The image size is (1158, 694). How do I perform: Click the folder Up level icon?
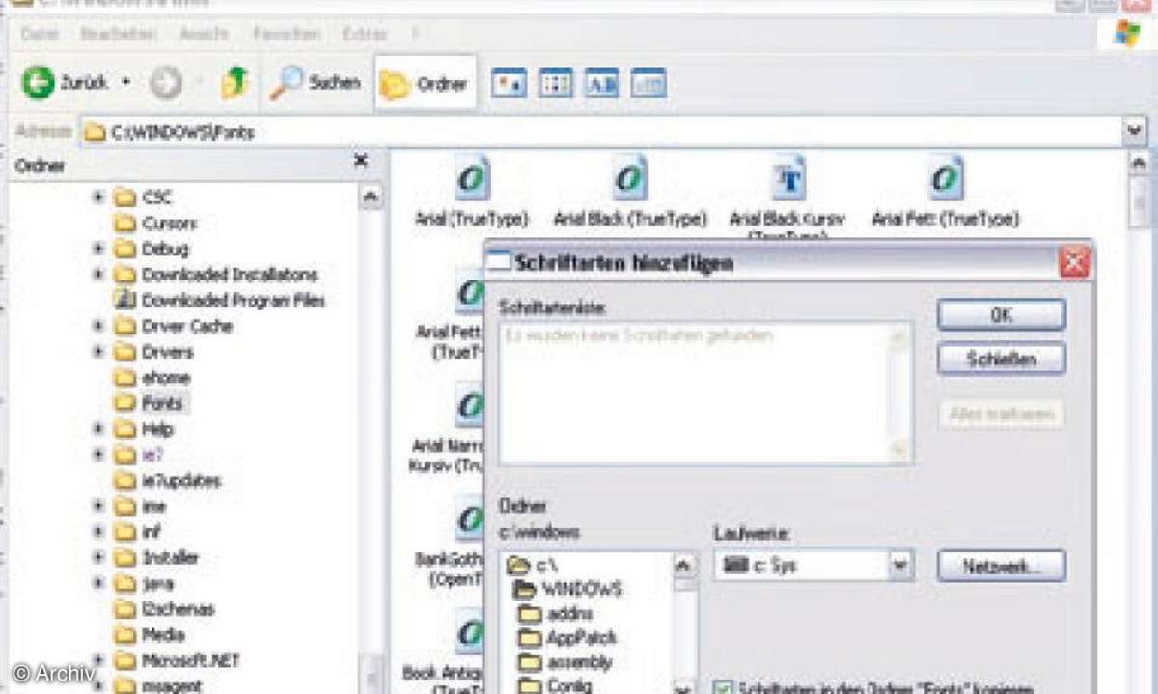point(234,84)
